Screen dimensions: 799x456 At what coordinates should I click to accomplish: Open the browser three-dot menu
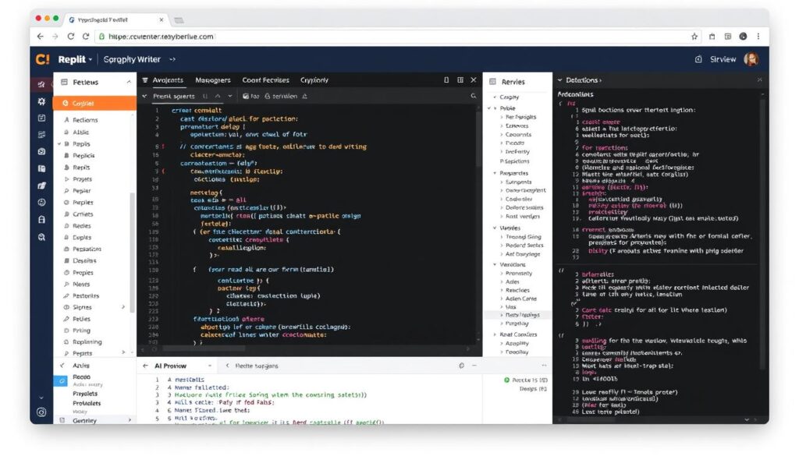pos(758,37)
